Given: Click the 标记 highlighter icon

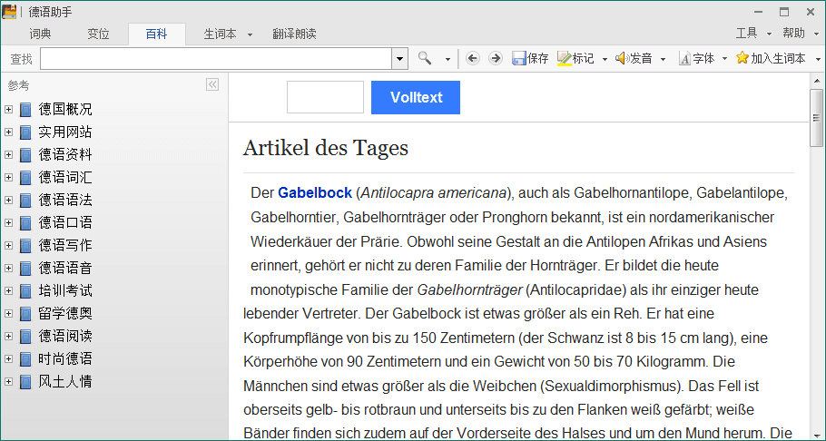Looking at the screenshot, I should (564, 58).
